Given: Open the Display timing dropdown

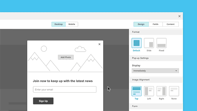Looking at the screenshot, I should 155,71.
